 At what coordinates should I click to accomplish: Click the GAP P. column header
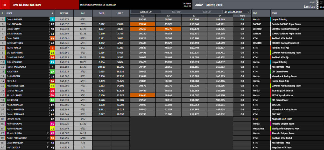pos(102,13)
